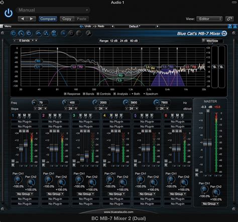Open band 1 No Group dropdown

(25, 194)
